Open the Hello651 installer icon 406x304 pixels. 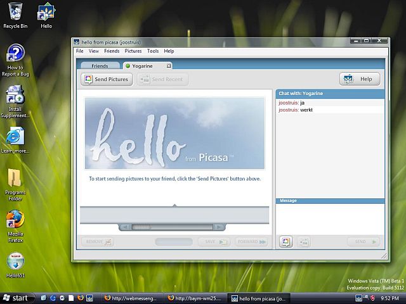[x=15, y=265]
